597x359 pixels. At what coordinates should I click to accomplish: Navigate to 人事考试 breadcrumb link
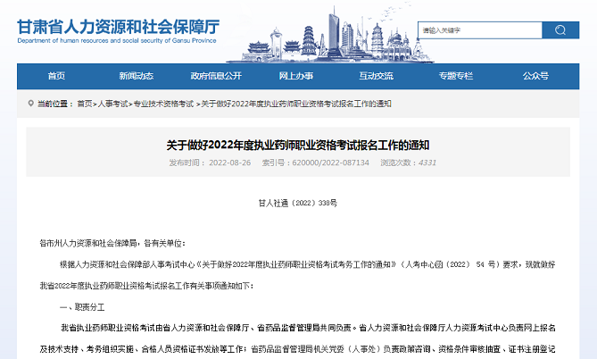point(112,104)
